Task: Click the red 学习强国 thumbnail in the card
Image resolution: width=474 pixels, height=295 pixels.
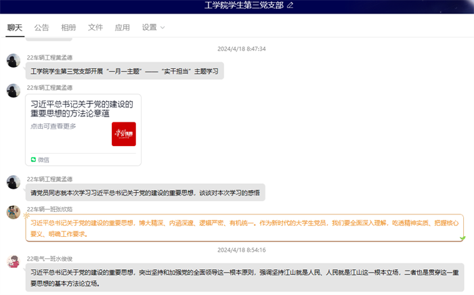Action: 123,133
